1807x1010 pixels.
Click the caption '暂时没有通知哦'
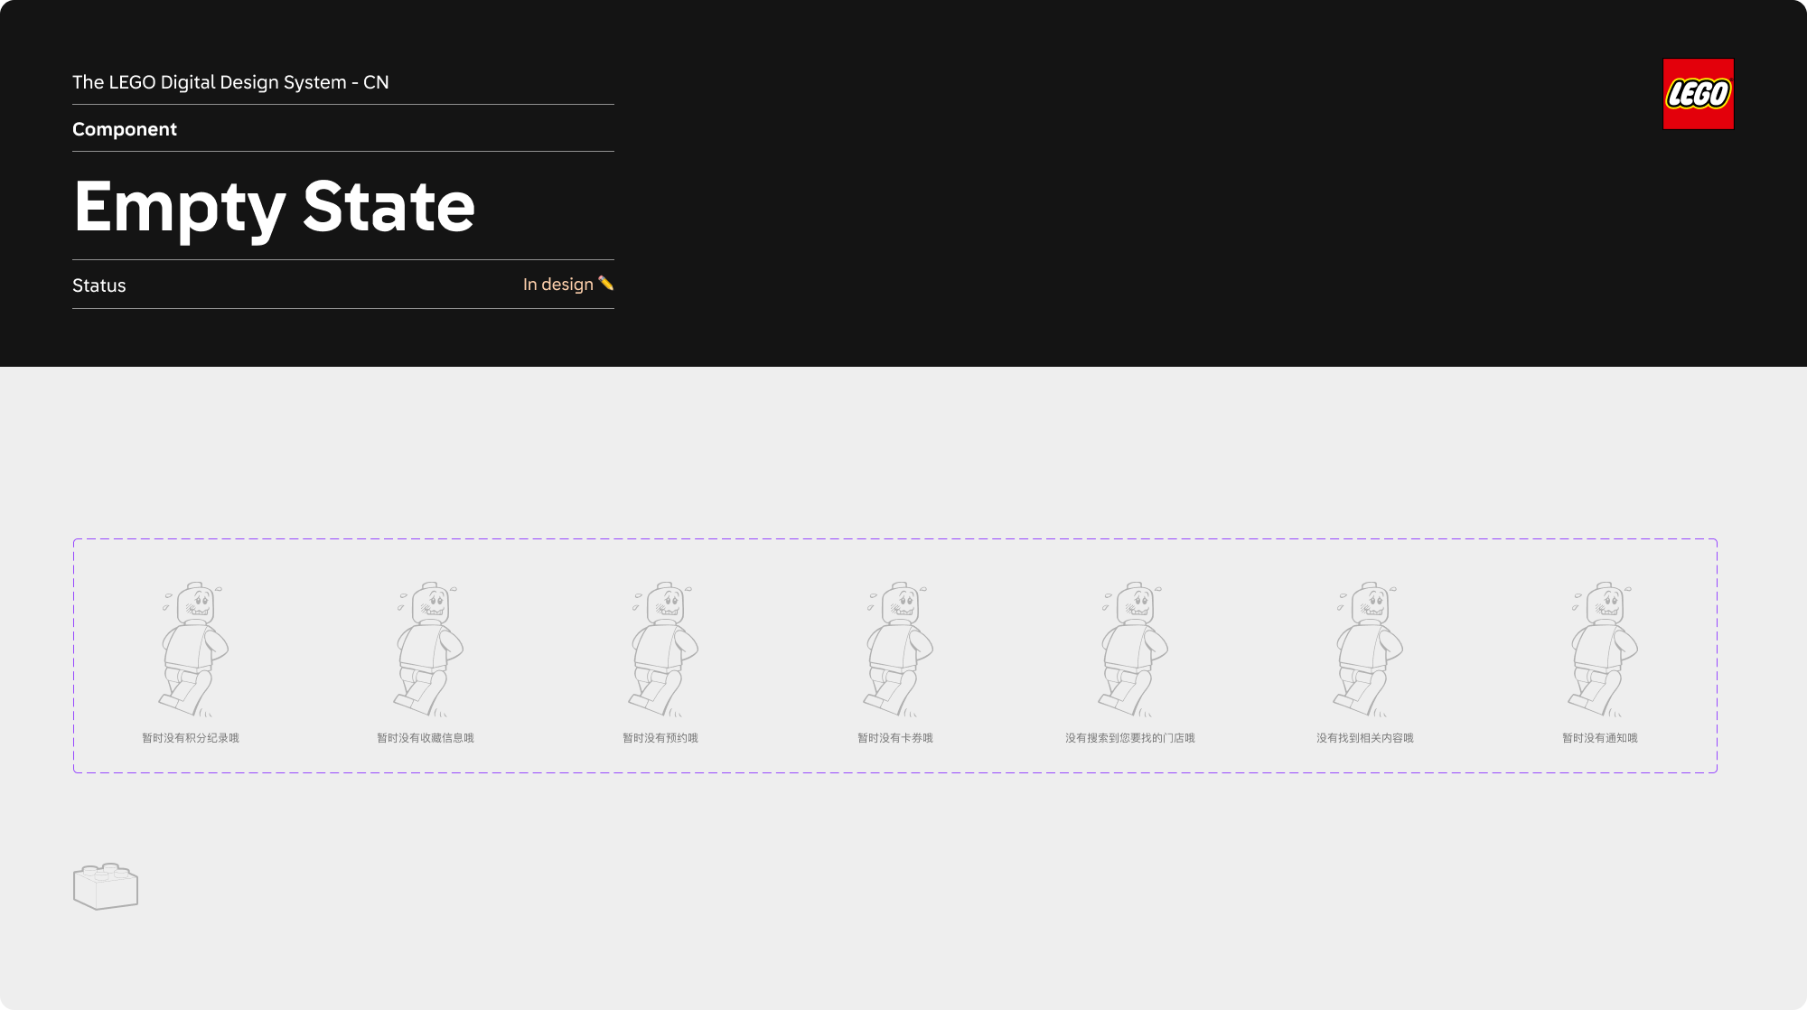coord(1599,738)
